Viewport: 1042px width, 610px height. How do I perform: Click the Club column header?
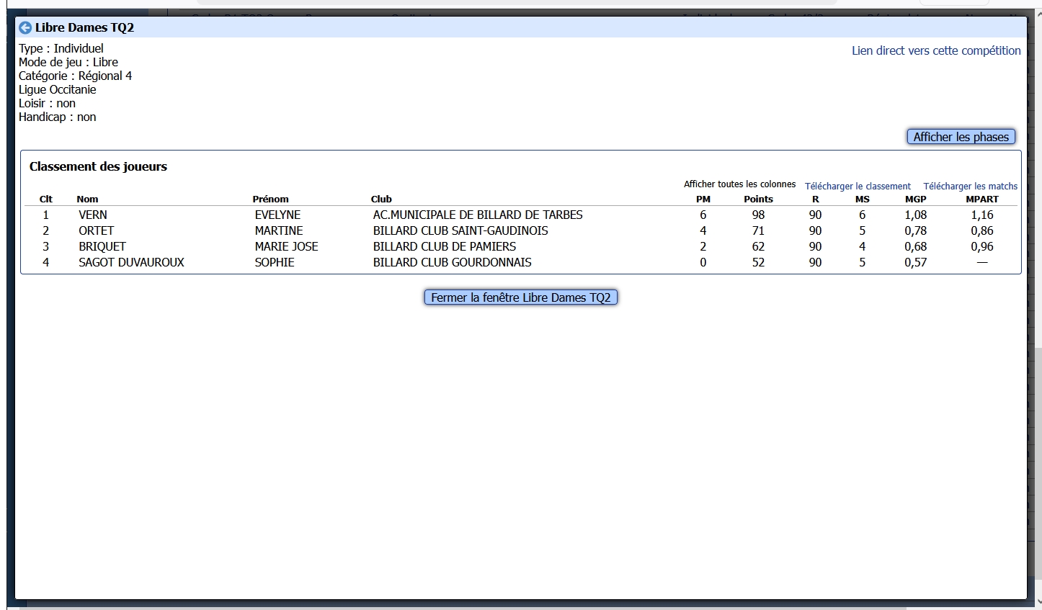[x=381, y=199]
